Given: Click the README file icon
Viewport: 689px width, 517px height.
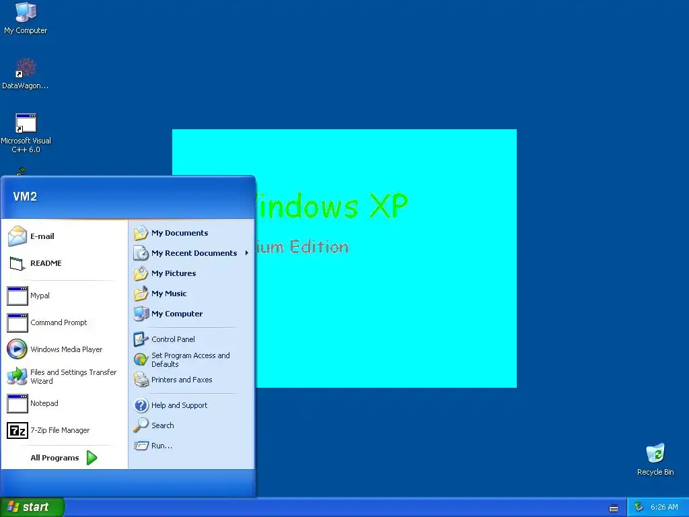Looking at the screenshot, I should coord(17,263).
